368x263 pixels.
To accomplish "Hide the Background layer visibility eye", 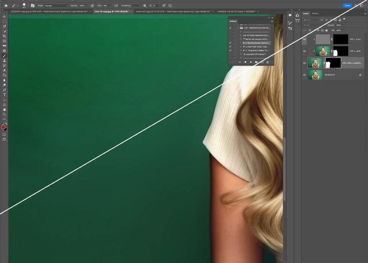I will [x=304, y=75].
